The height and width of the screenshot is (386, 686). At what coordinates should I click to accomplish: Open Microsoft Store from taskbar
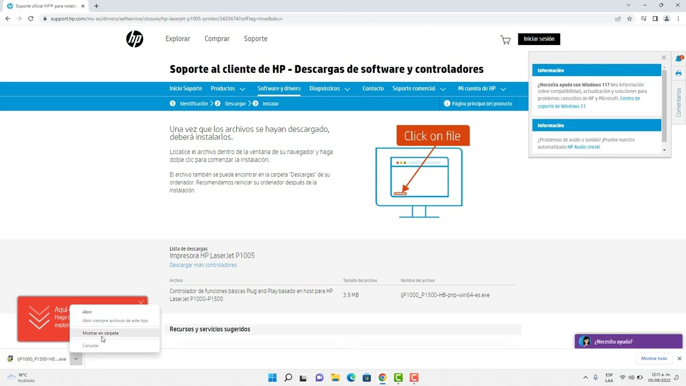pyautogui.click(x=367, y=377)
